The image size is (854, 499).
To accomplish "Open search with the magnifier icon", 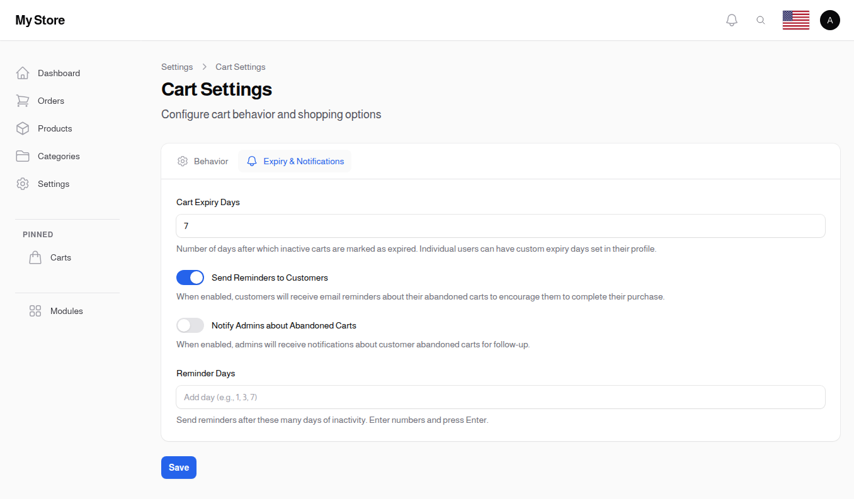I will coord(761,20).
